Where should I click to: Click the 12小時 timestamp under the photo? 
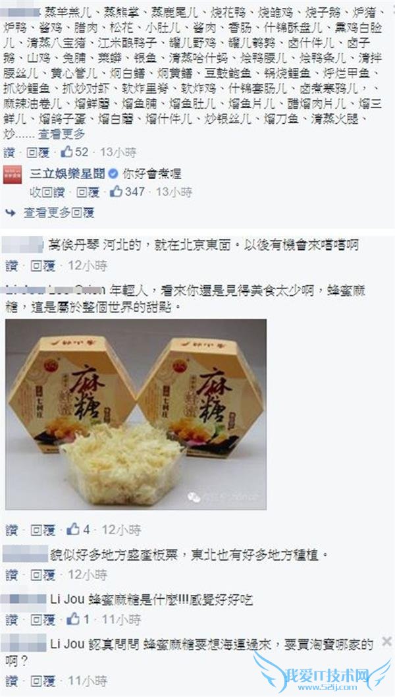121,530
